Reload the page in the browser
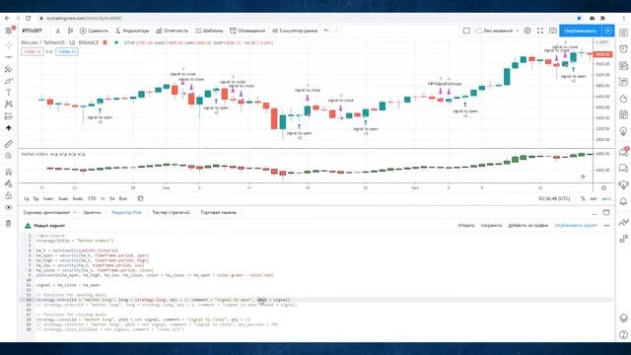The height and width of the screenshot is (355, 631). [29, 18]
